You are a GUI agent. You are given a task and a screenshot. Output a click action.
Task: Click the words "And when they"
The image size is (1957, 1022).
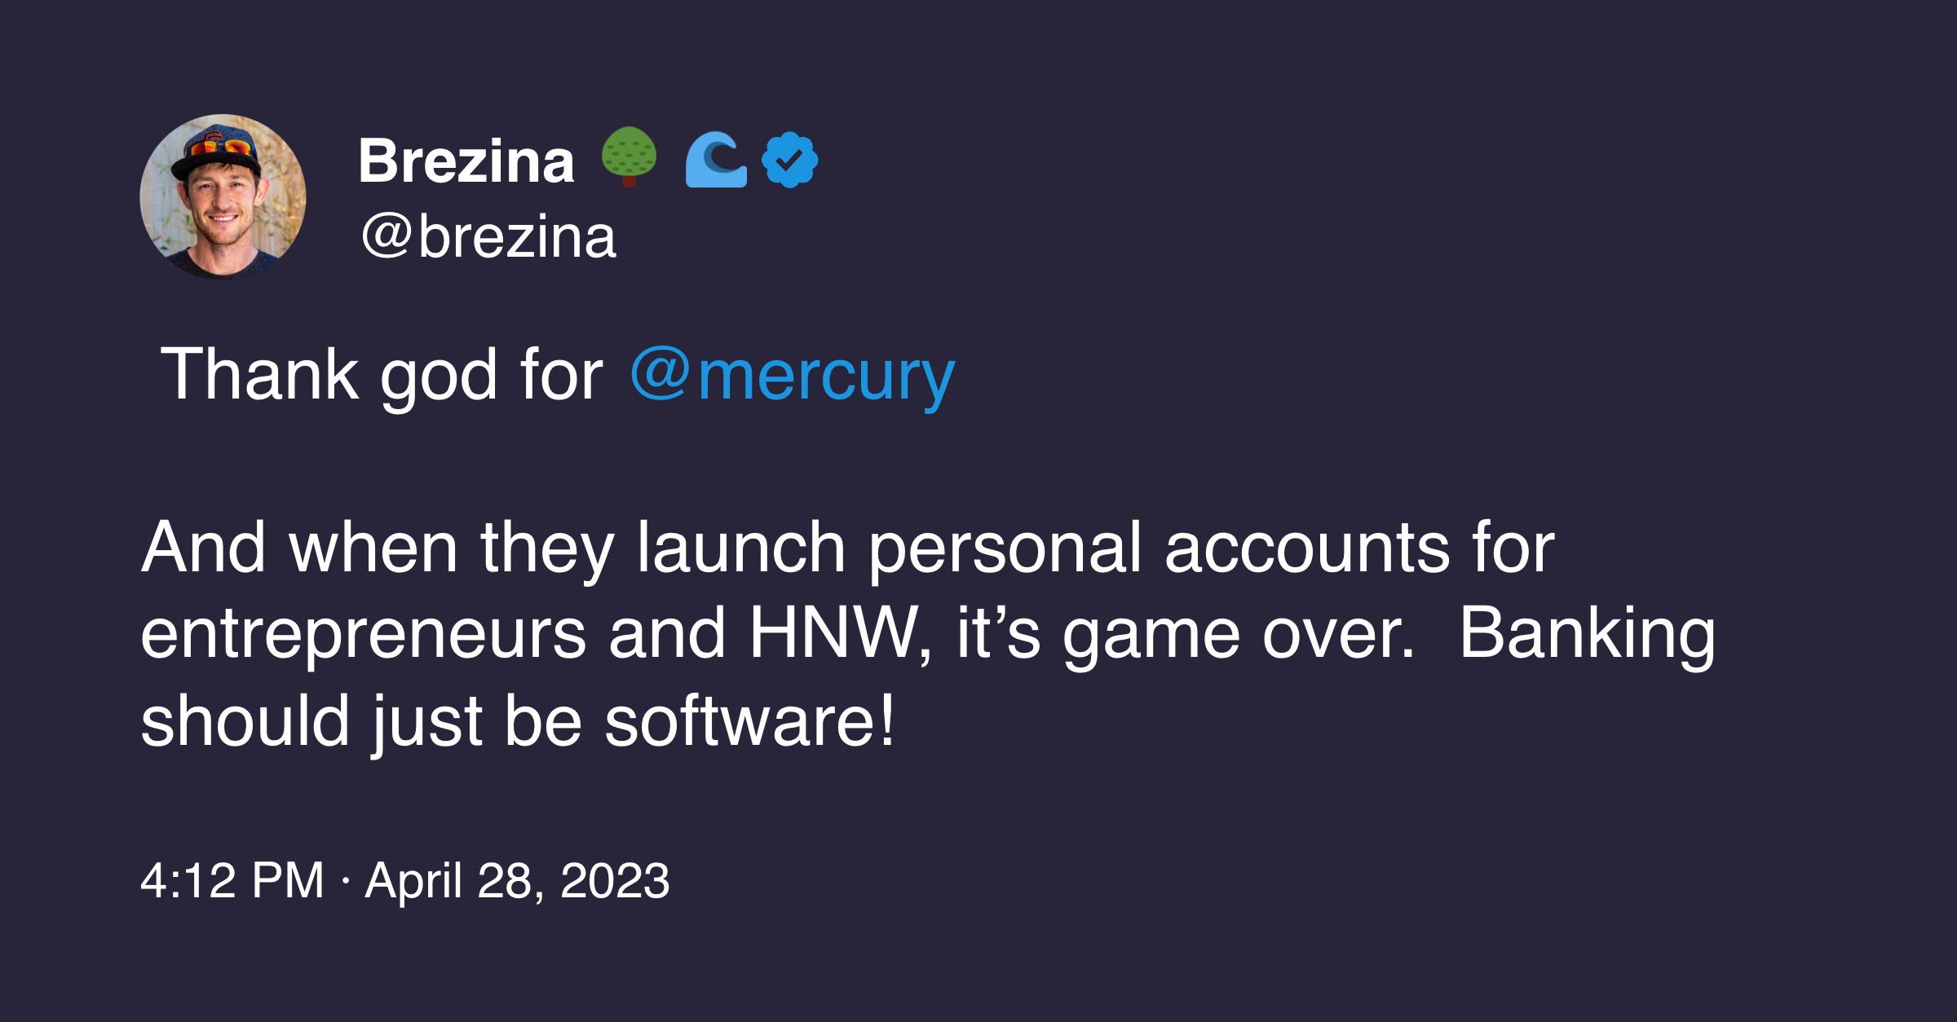378,548
